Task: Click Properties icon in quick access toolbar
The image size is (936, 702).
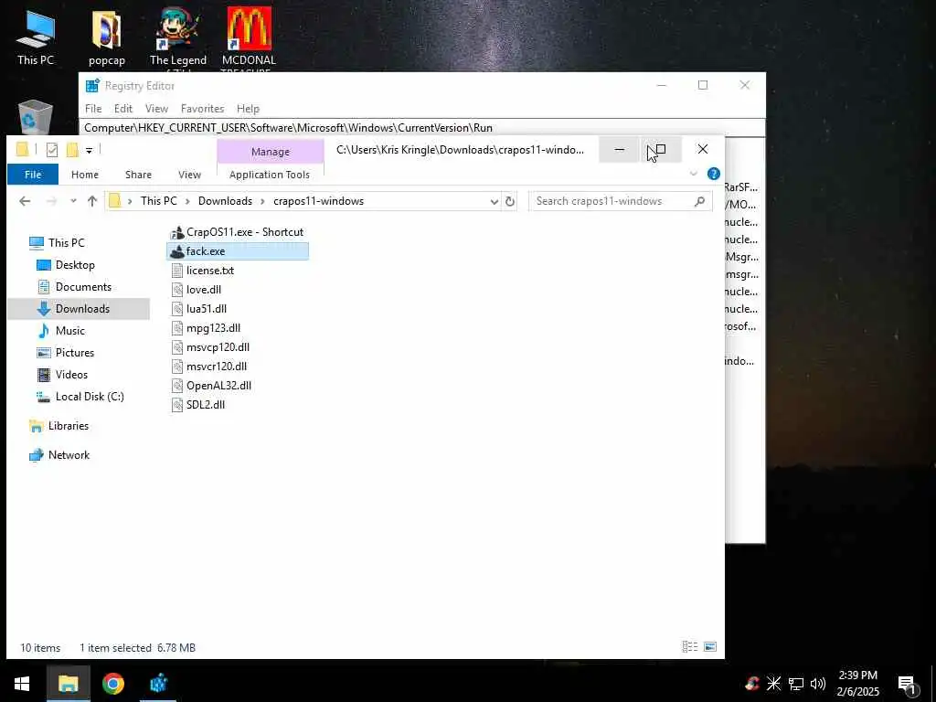Action: (x=52, y=150)
